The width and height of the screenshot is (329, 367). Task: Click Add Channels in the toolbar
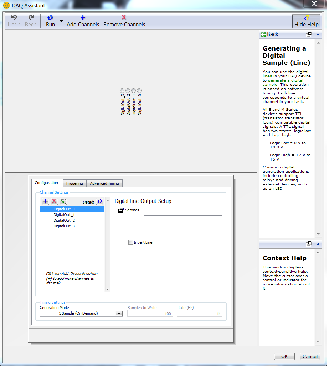83,21
